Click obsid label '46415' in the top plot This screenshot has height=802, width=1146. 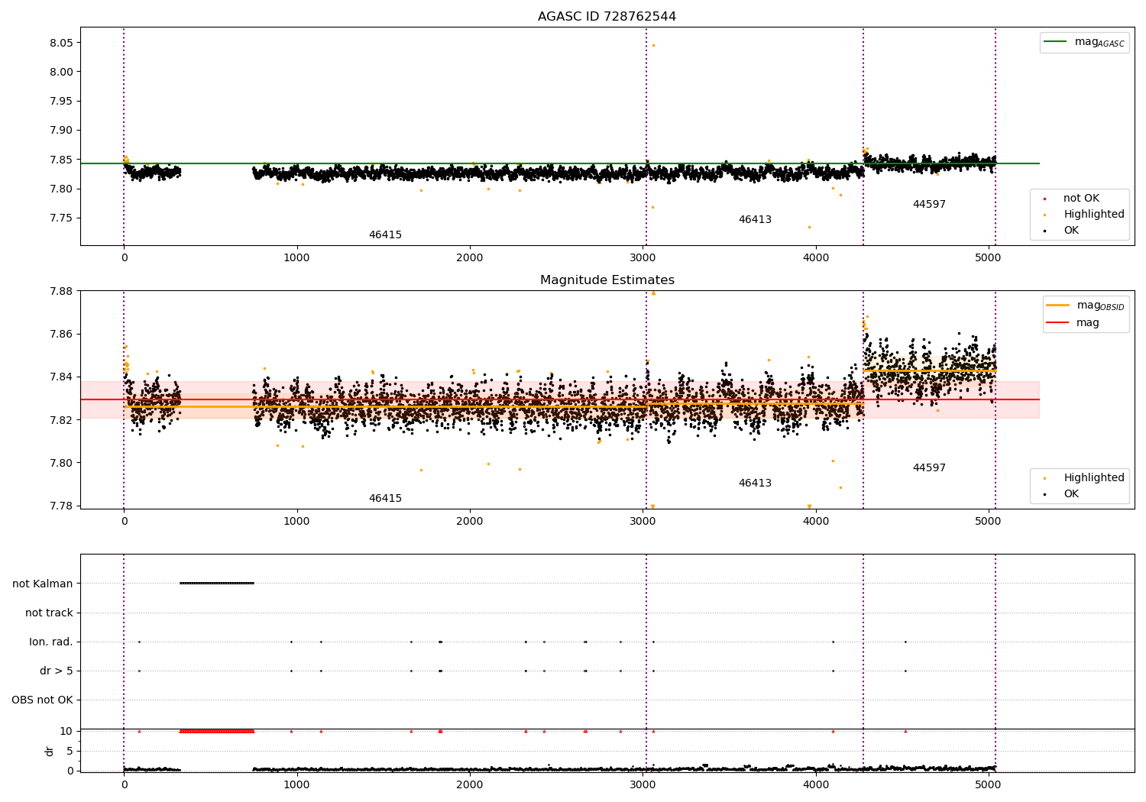385,235
